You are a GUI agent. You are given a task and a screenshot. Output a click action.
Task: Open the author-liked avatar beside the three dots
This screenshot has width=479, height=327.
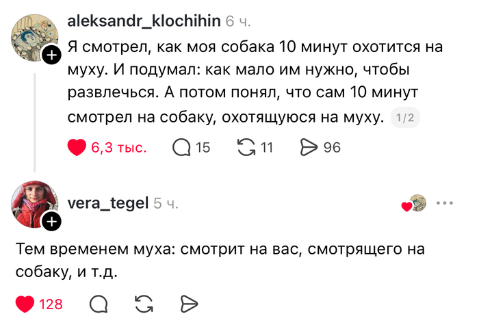417,202
